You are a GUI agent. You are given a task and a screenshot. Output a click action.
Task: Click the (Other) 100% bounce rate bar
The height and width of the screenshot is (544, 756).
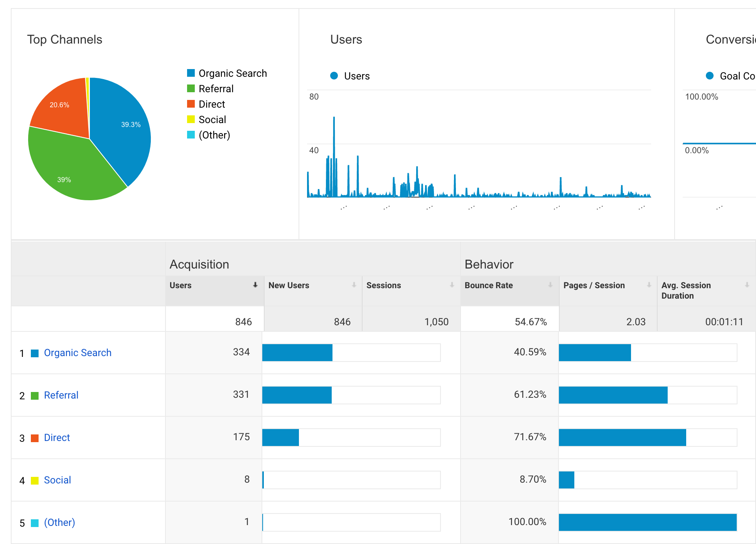[648, 522]
